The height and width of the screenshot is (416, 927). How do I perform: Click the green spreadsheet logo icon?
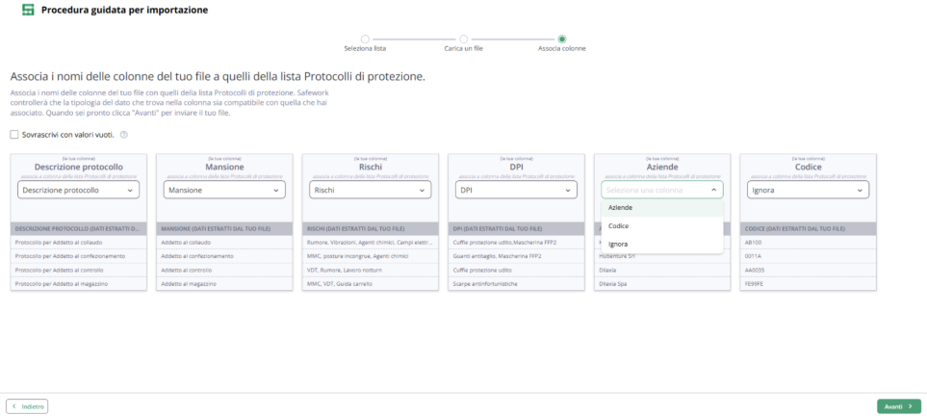click(28, 10)
